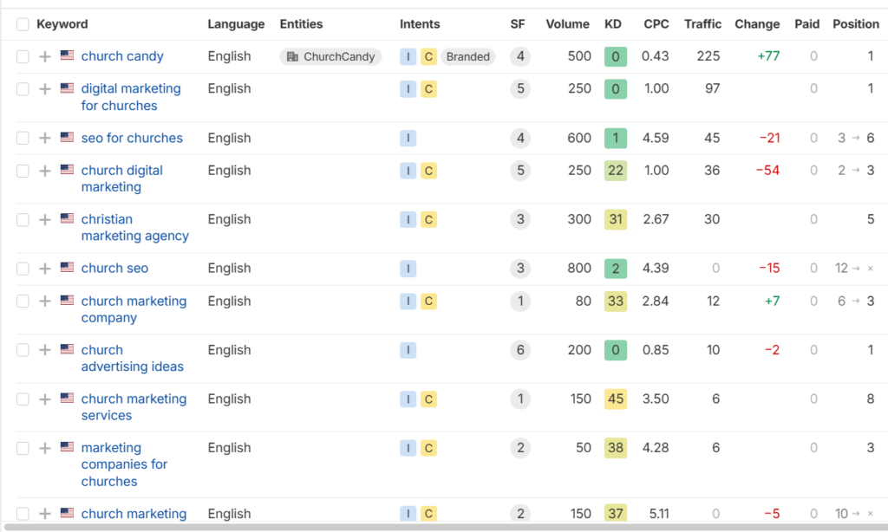Open the church candy keyword link
Viewport: 888px width, 532px height.
[x=122, y=56]
